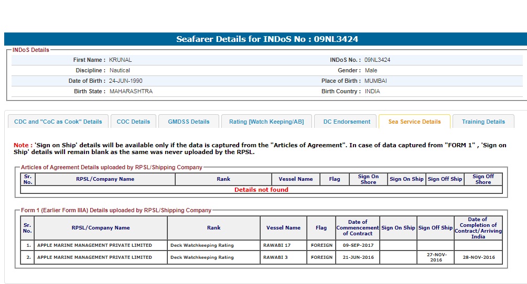The image size is (527, 284).
Task: Click the "Details not found" message row
Action: [x=261, y=190]
